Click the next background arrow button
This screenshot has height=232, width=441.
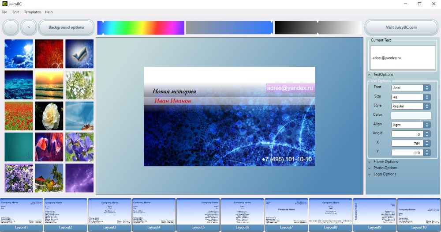[29, 27]
